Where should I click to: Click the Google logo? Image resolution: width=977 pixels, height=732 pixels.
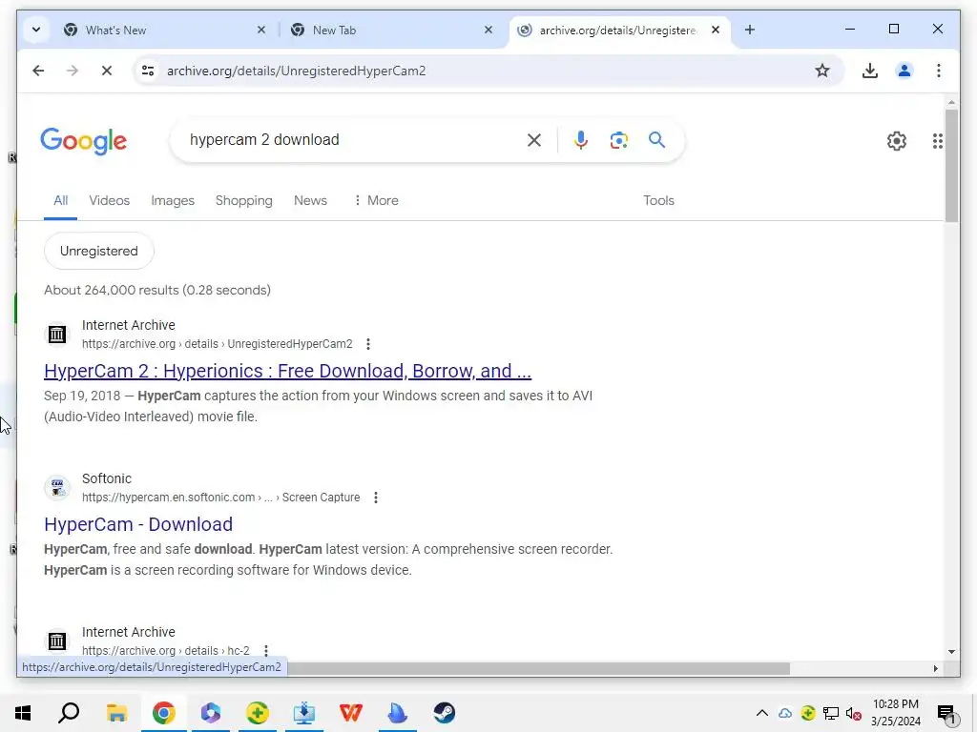84,141
